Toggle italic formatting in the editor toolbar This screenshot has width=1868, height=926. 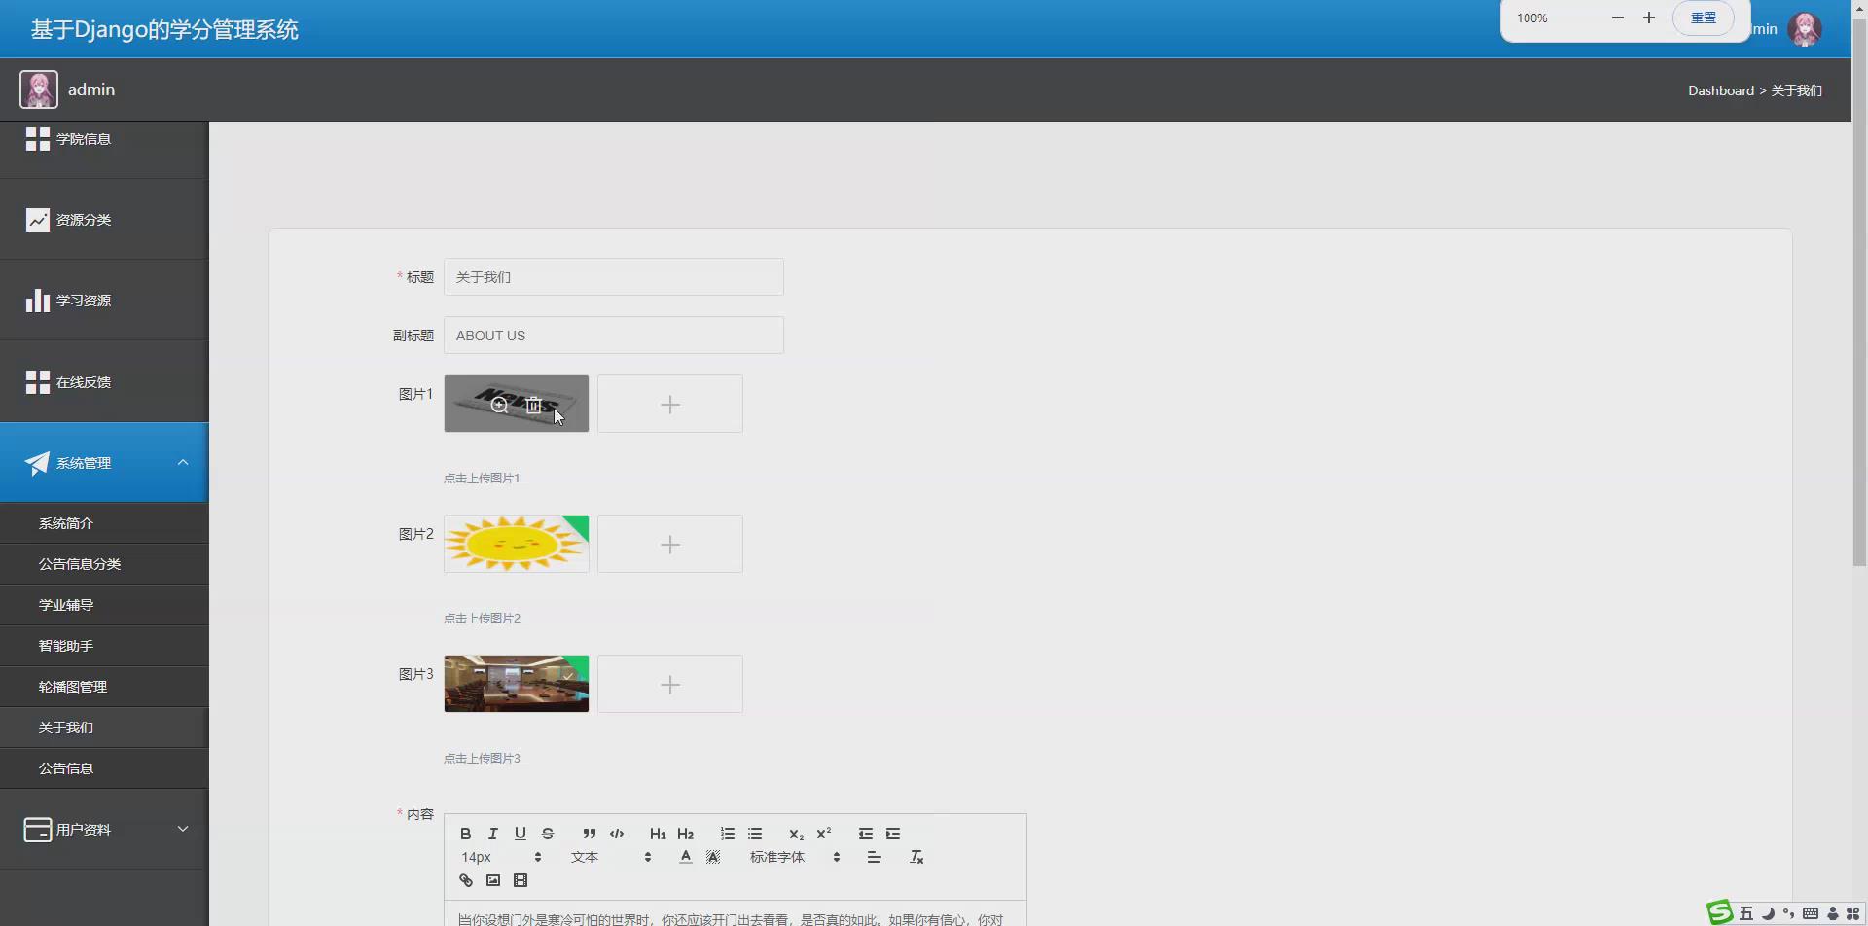[492, 834]
